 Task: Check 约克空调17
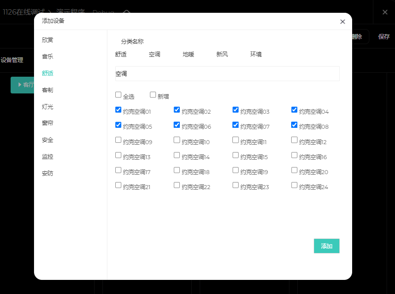coord(118,171)
